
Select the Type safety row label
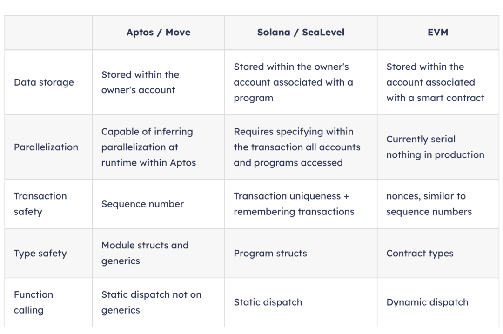[40, 253]
